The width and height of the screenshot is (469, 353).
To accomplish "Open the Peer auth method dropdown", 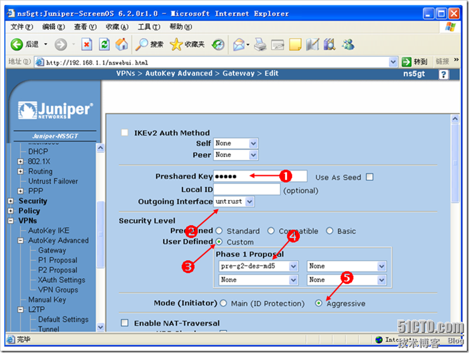I will (236, 155).
